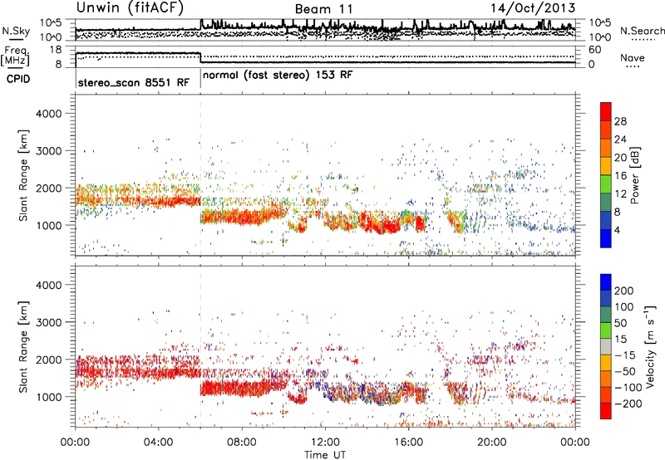Click the '16:00' time axis tick label
This screenshot has height=460, width=665.
[x=408, y=443]
